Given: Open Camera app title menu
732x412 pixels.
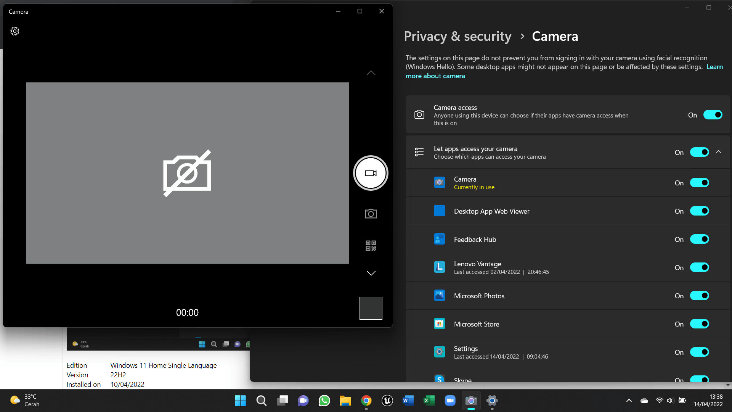Looking at the screenshot, I should click(x=19, y=11).
